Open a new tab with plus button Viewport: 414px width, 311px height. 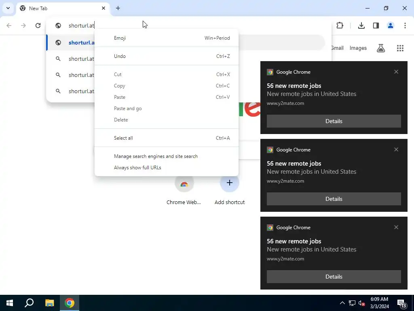(118, 8)
